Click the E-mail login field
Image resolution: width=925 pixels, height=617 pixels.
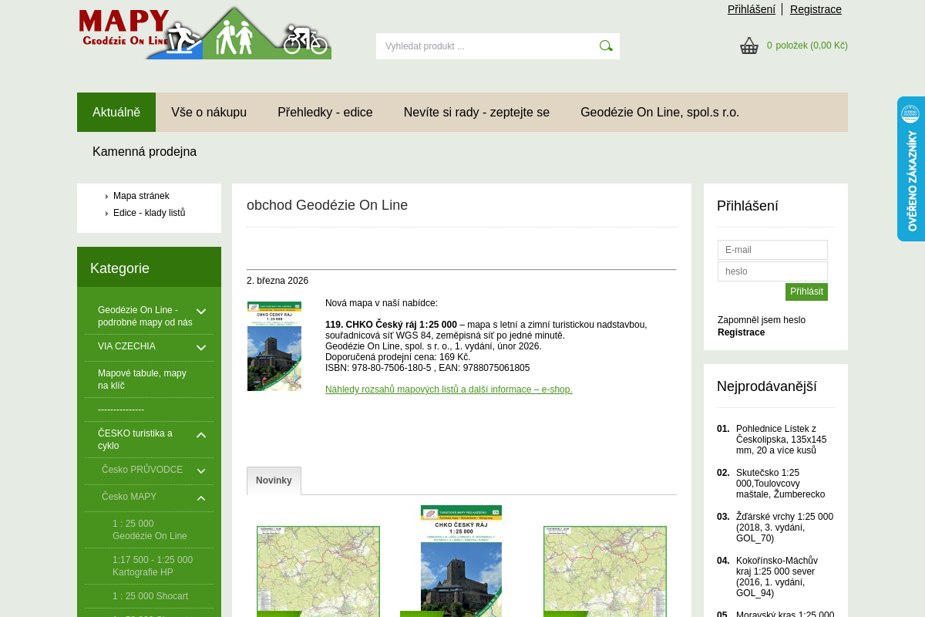[x=772, y=250]
